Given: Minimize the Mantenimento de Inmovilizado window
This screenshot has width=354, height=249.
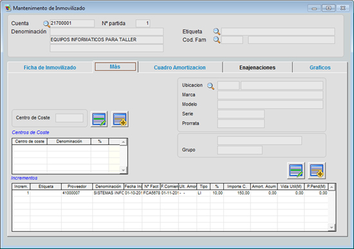Looking at the screenshot, I should pos(314,8).
